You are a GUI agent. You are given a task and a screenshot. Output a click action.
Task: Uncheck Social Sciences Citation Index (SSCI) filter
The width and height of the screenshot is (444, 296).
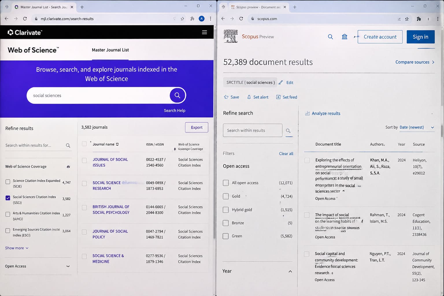pyautogui.click(x=8, y=198)
